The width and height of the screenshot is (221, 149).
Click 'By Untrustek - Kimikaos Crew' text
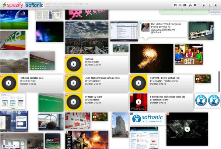[164, 81]
